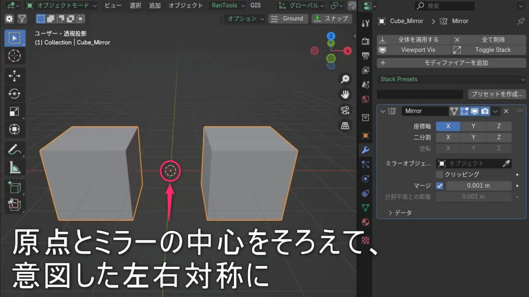This screenshot has height=297, width=529.
Task: Toggle the Y axis in 座標軸 row
Action: coord(474,126)
